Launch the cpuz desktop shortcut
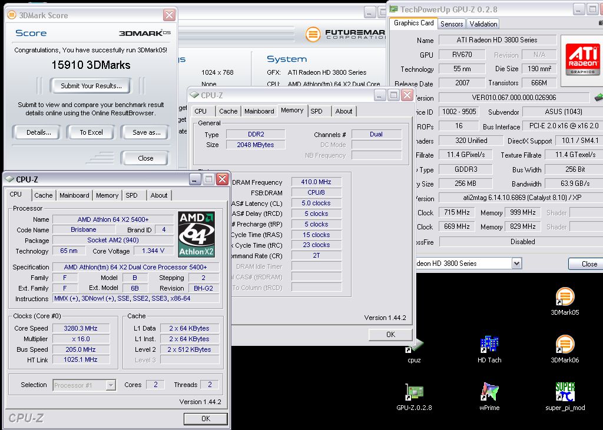Viewport: 603px width, 430px height. (414, 351)
